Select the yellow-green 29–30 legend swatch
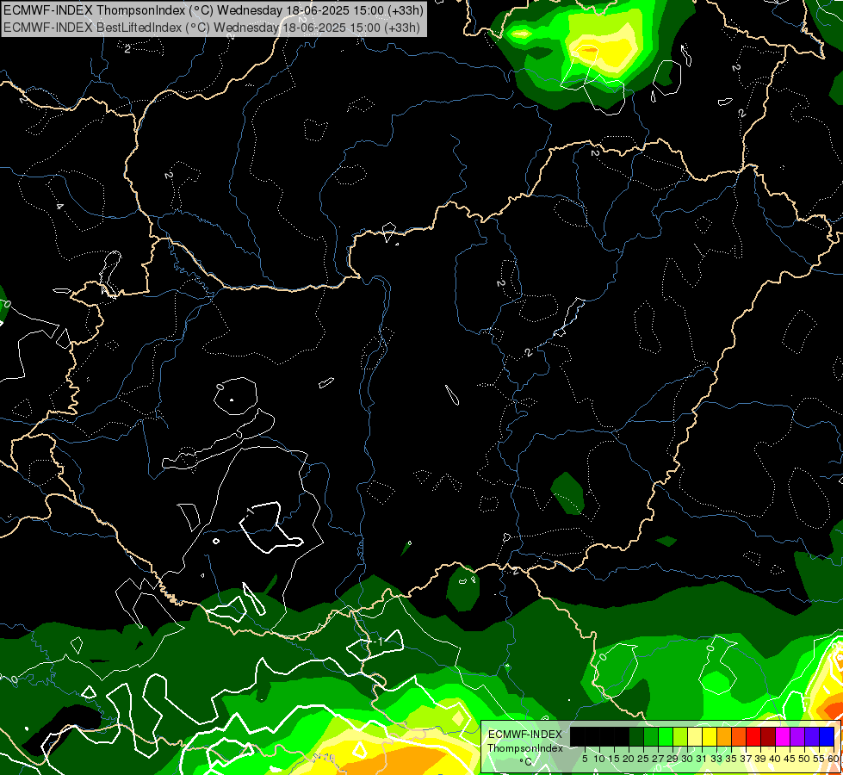This screenshot has width=843, height=775. 680,736
